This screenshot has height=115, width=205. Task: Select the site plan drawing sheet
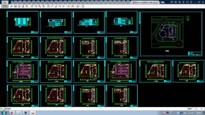[x=171, y=34]
